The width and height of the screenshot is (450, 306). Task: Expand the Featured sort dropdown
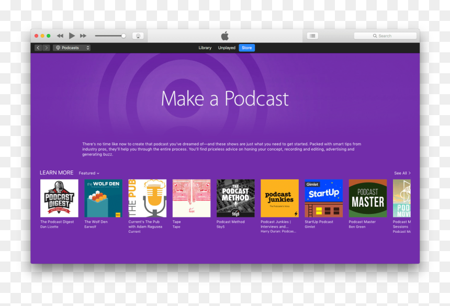pos(89,173)
